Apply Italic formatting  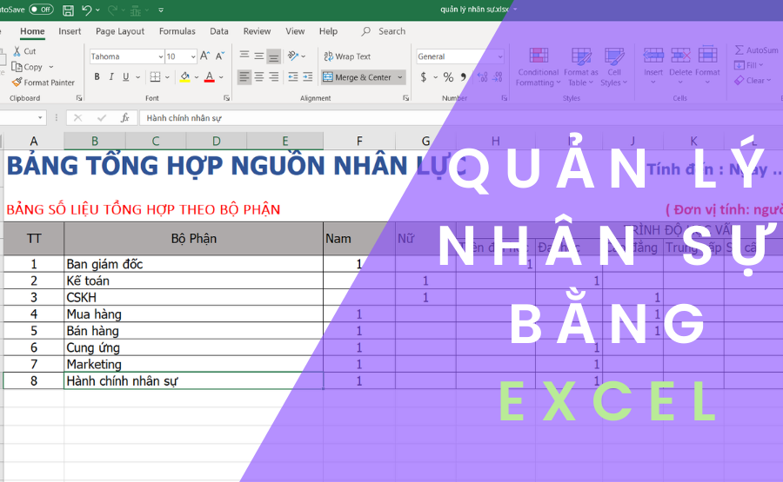111,77
